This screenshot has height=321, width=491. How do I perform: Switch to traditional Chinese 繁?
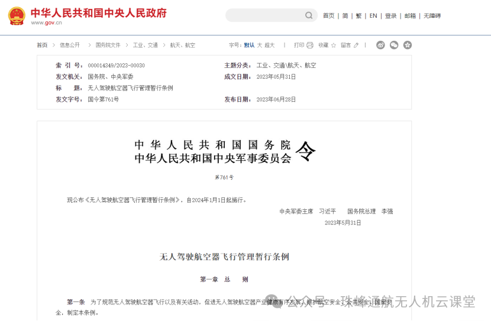(358, 15)
